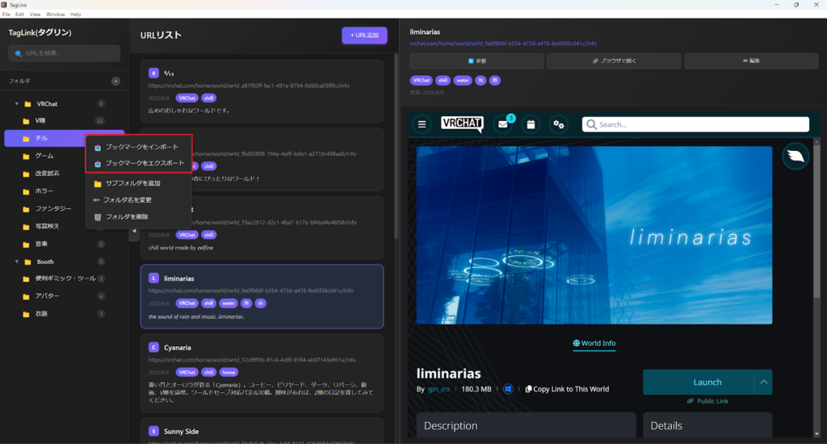Select the チル folder
827x444 pixels.
pos(65,138)
